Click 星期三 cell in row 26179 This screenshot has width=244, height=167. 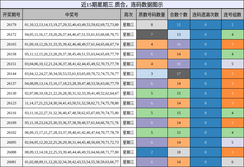(x=128, y=25)
